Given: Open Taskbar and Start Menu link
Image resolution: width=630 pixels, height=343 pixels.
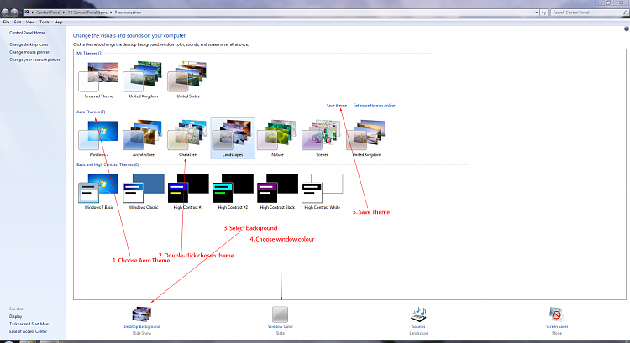Looking at the screenshot, I should pos(29,324).
